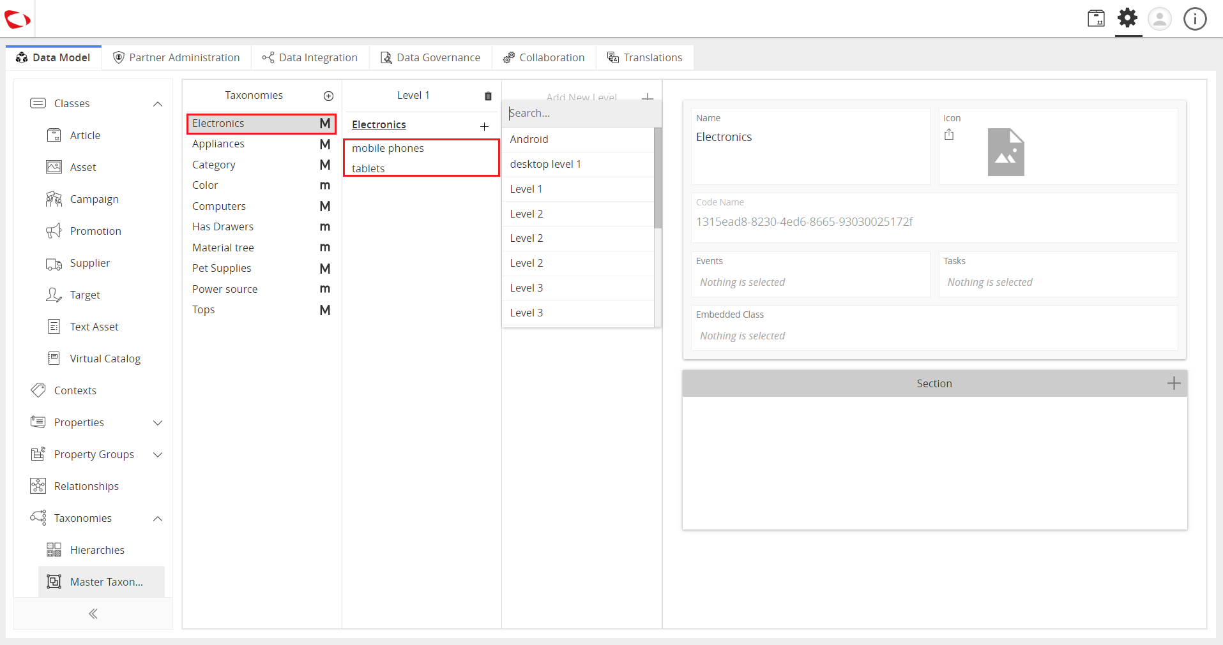Add child under Electronics with plus icon
The width and height of the screenshot is (1223, 645).
click(484, 126)
